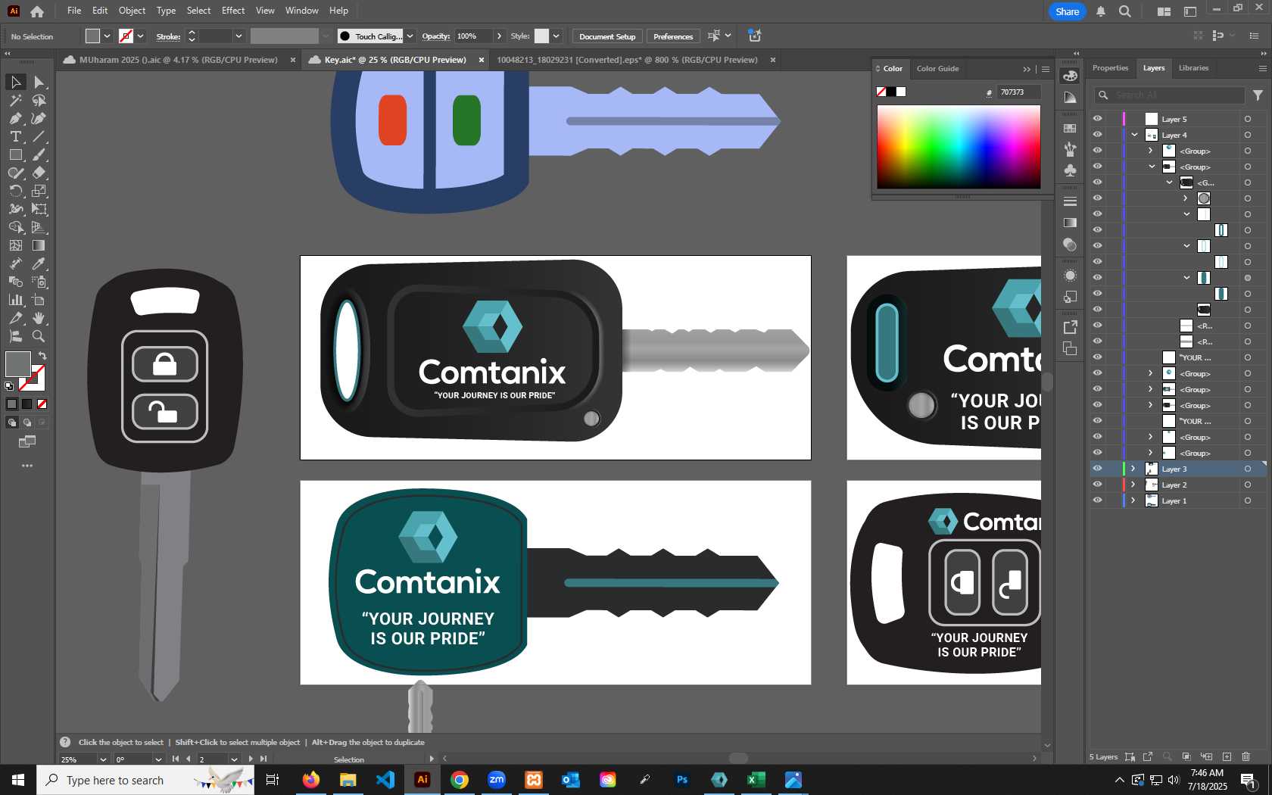Open Preferences button

coord(673,36)
